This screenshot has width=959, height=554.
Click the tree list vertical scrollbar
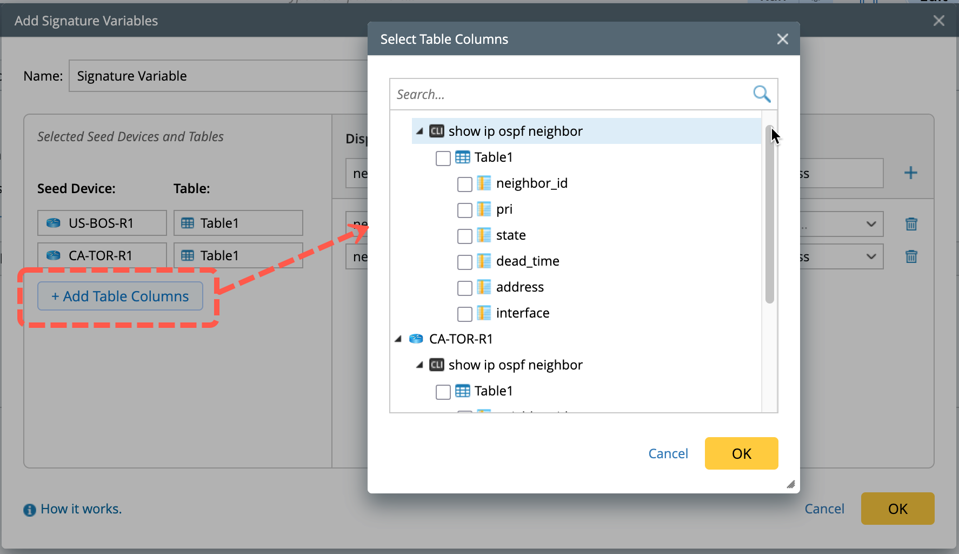tap(770, 216)
